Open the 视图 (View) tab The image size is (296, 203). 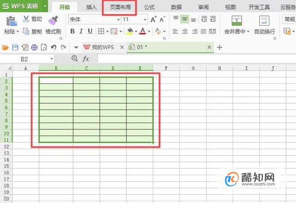(230, 8)
